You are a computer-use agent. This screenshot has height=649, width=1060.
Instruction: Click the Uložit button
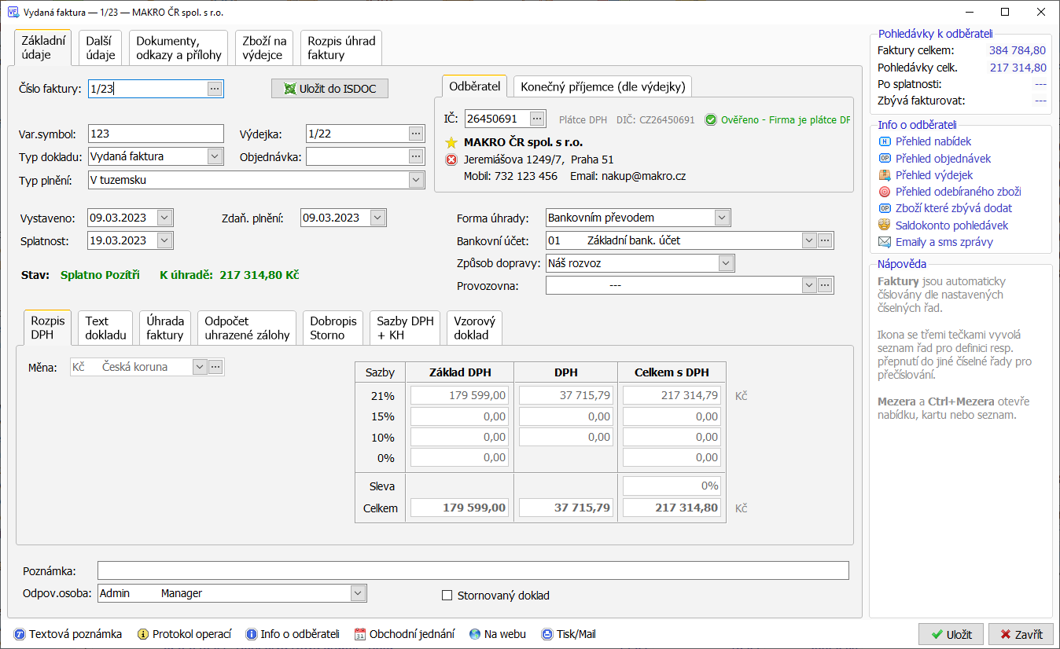[951, 635]
